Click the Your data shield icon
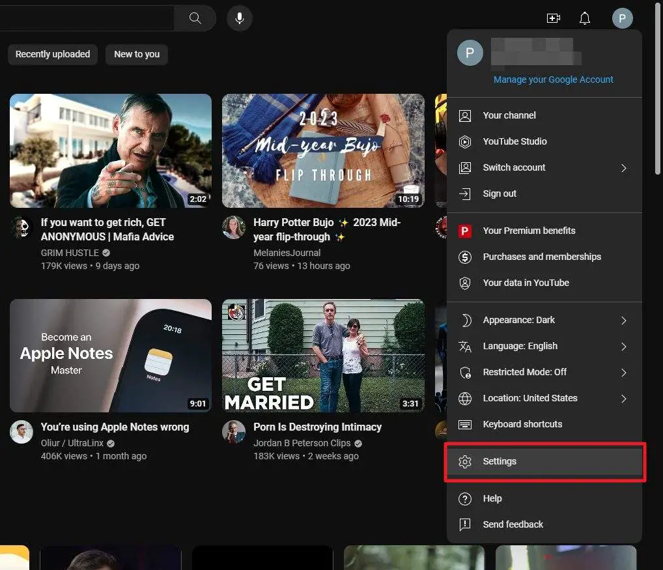Image resolution: width=663 pixels, height=570 pixels. pos(465,283)
